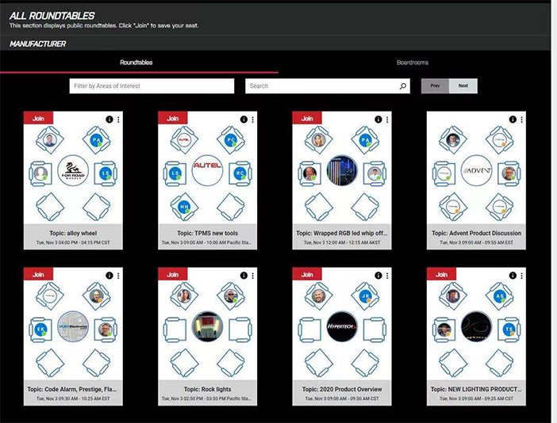The width and height of the screenshot is (557, 423).
Task: Go to Next page of roundtables
Action: coord(463,86)
